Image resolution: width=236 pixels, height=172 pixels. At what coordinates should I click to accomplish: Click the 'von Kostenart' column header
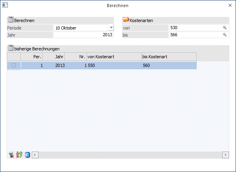(113, 57)
